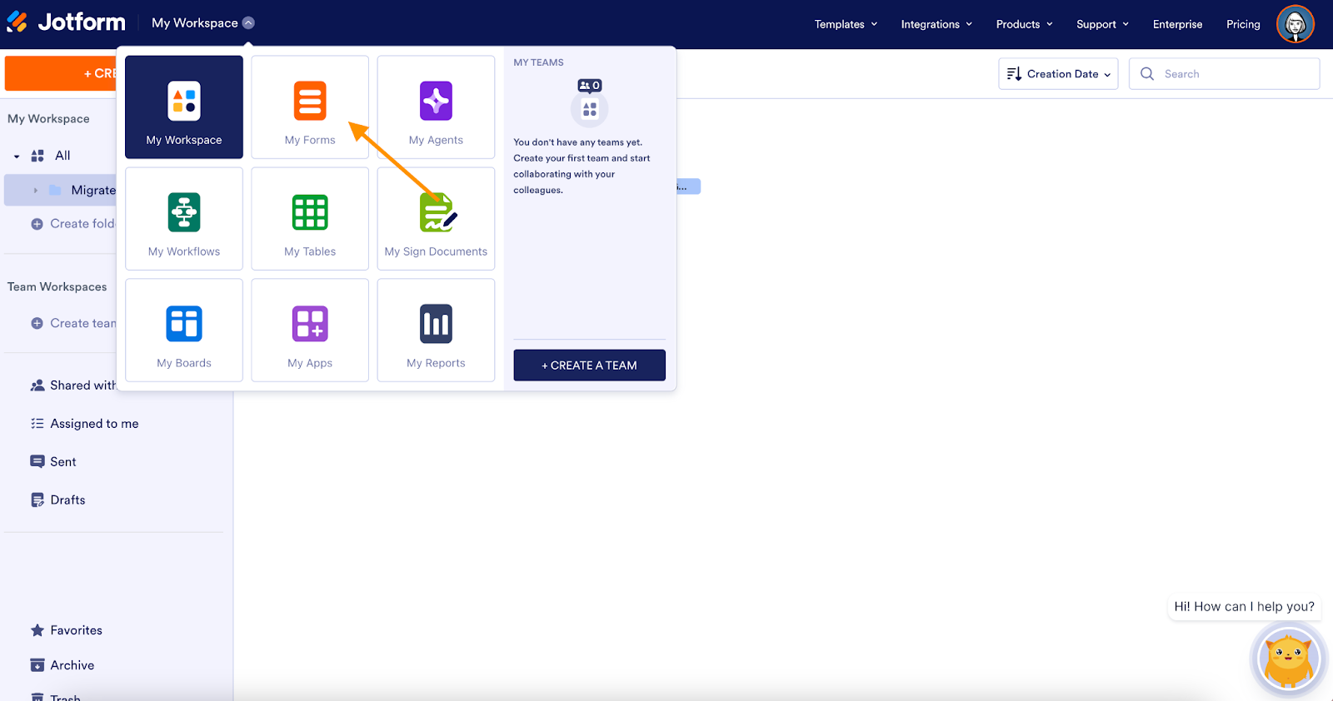Click the user avatar in the header
Viewport: 1333px width, 701px height.
point(1295,24)
